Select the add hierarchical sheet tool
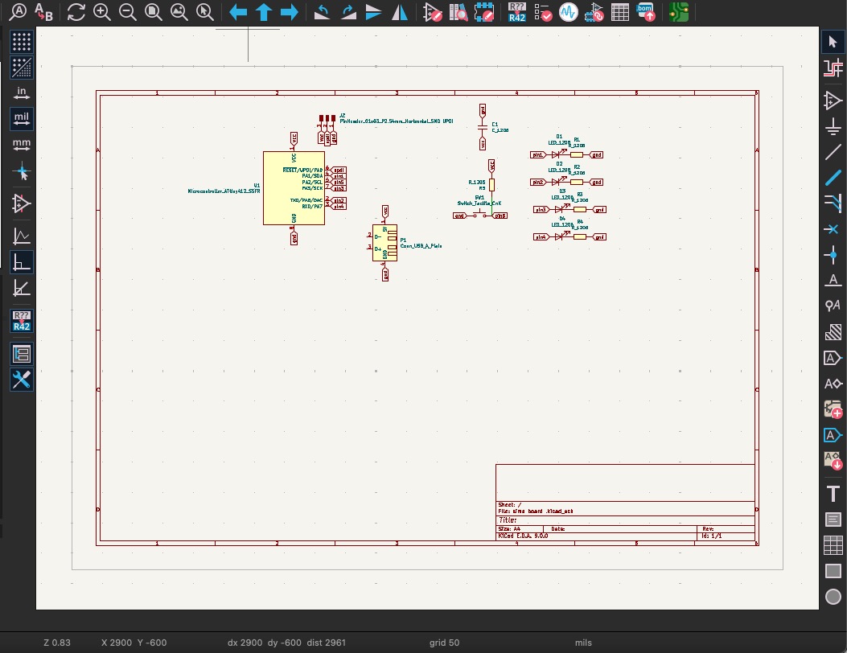Viewport: 847px width, 653px height. click(833, 409)
